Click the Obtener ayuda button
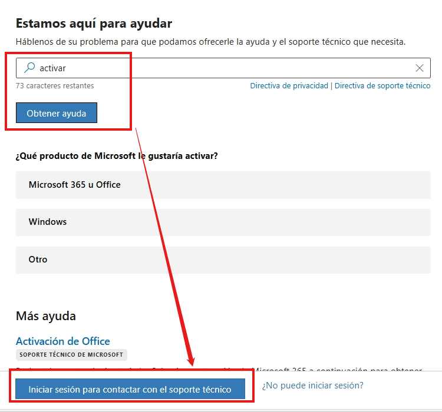The width and height of the screenshot is (442, 412). (x=57, y=112)
